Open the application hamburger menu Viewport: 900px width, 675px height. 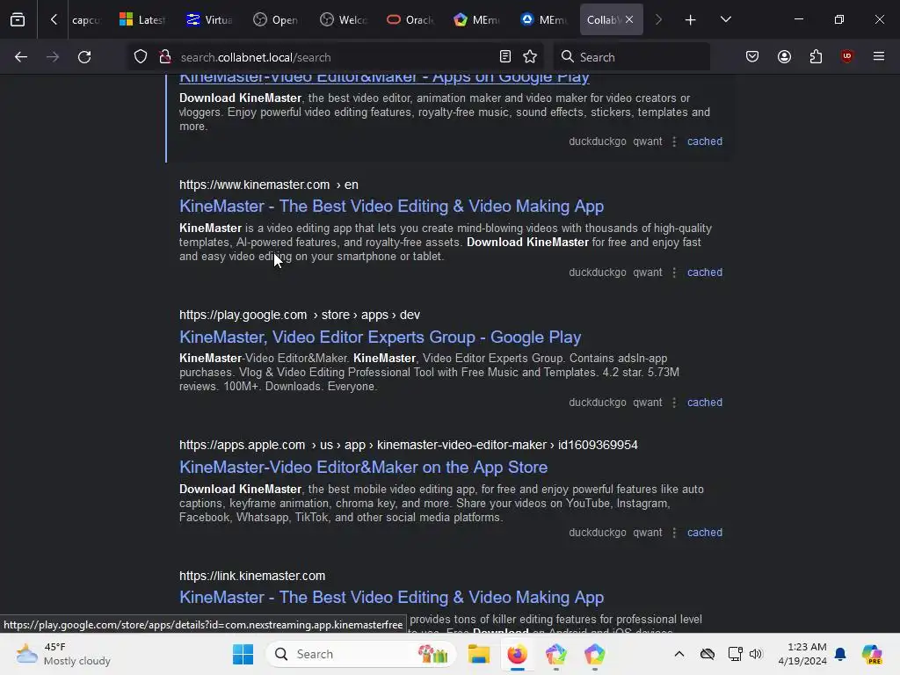coord(879,57)
